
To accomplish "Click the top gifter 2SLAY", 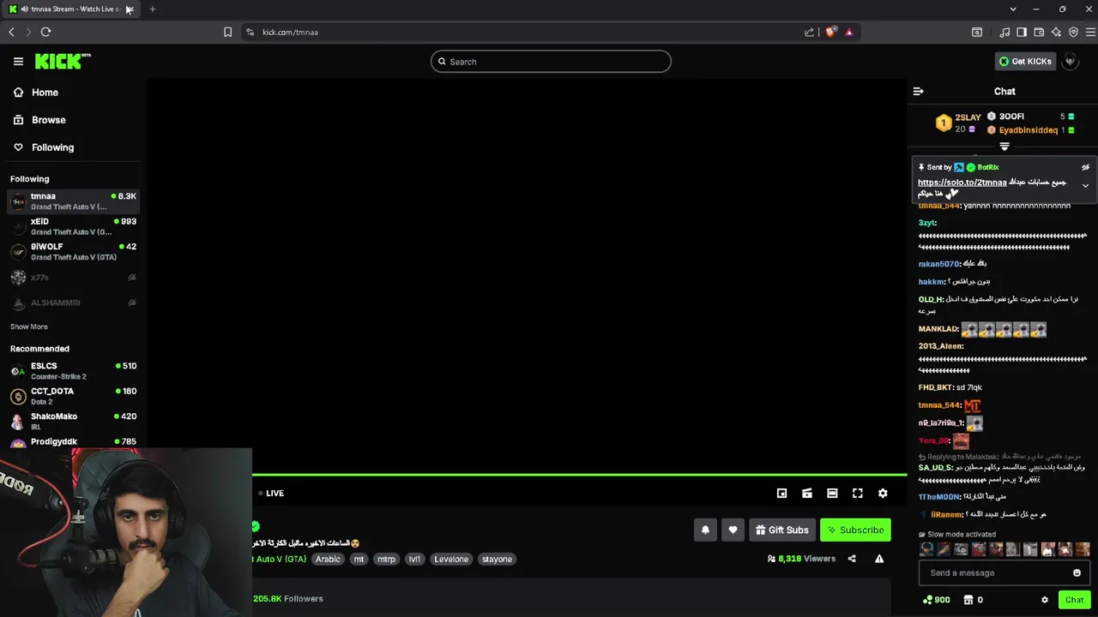I will (968, 117).
